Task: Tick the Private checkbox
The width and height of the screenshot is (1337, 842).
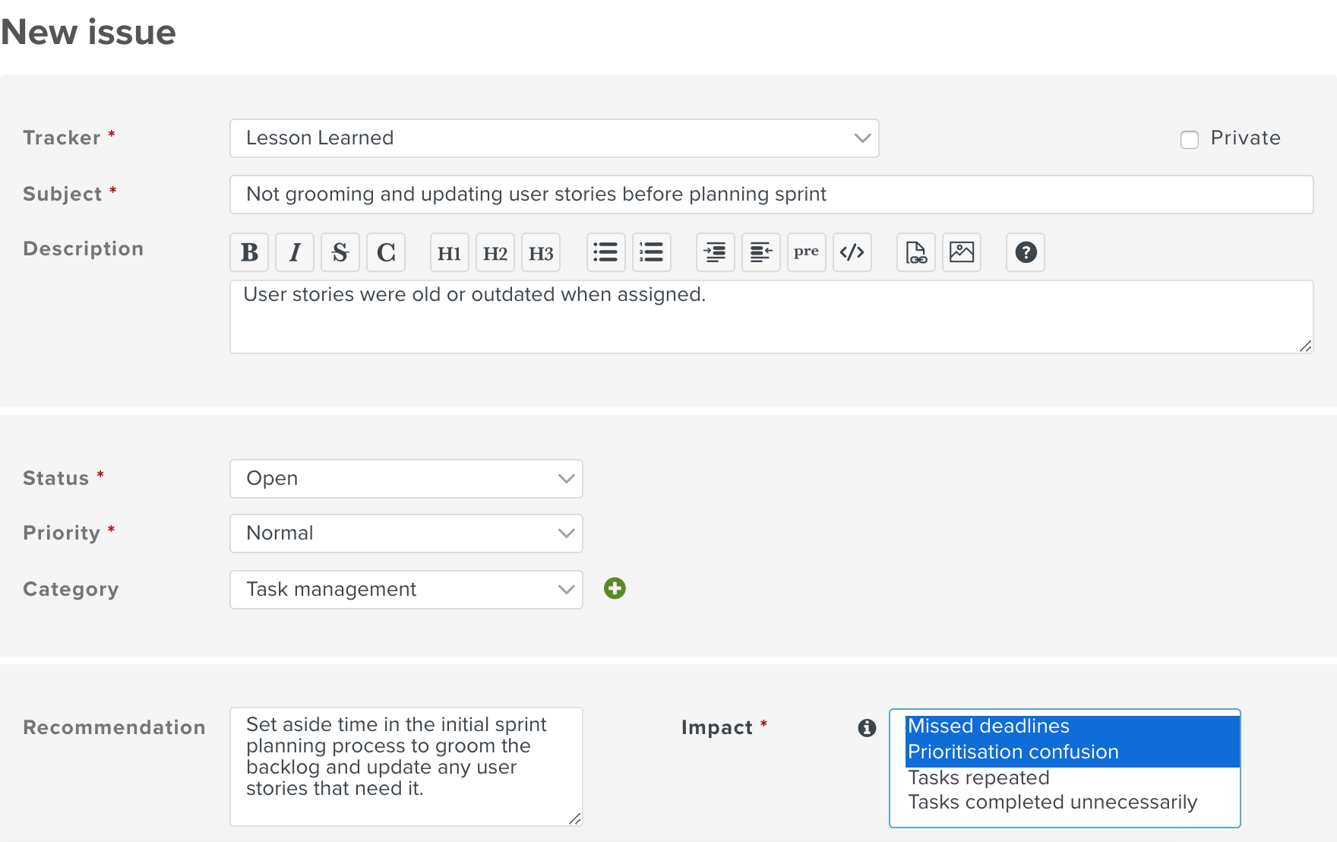Action: click(x=1190, y=139)
